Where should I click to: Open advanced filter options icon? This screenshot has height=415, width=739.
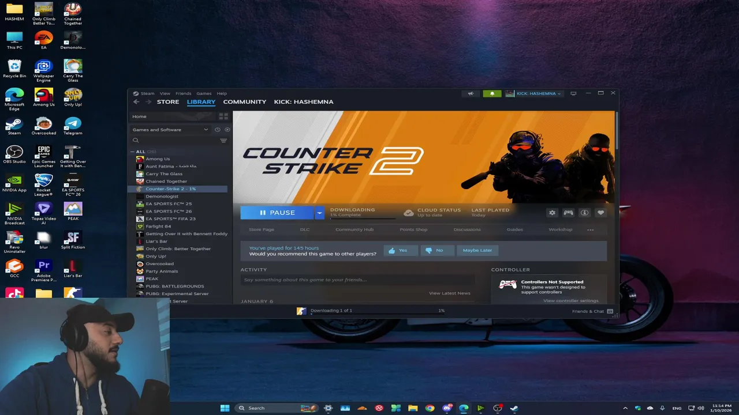click(x=223, y=141)
